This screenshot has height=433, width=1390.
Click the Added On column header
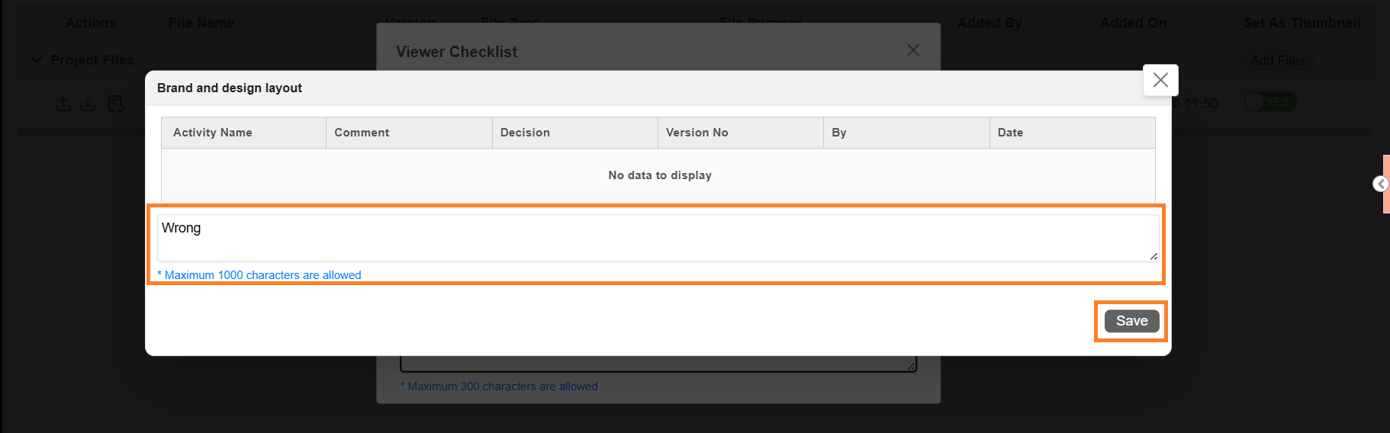[1133, 23]
